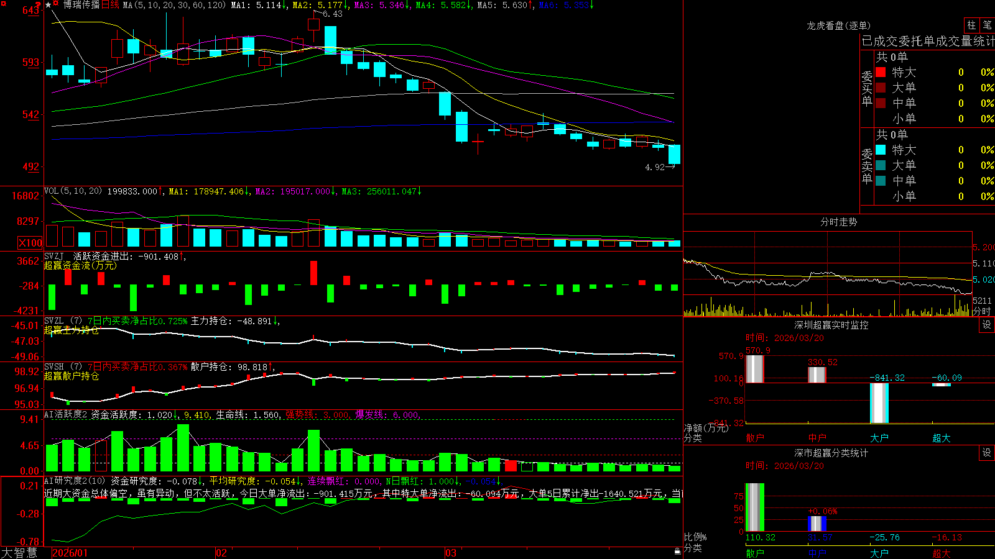Switch 龙虎看盘 to 柱 bar view
This screenshot has width=995, height=559.
pyautogui.click(x=971, y=25)
